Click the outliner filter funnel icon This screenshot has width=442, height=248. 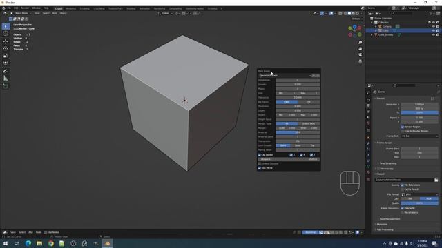coord(431,13)
